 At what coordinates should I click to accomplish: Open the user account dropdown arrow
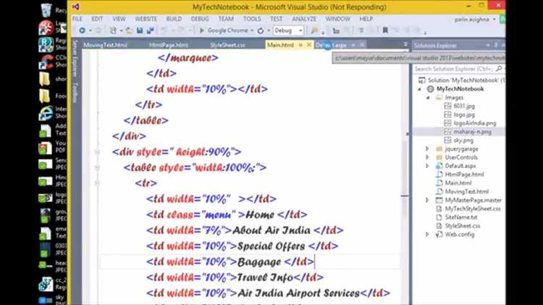coord(494,19)
